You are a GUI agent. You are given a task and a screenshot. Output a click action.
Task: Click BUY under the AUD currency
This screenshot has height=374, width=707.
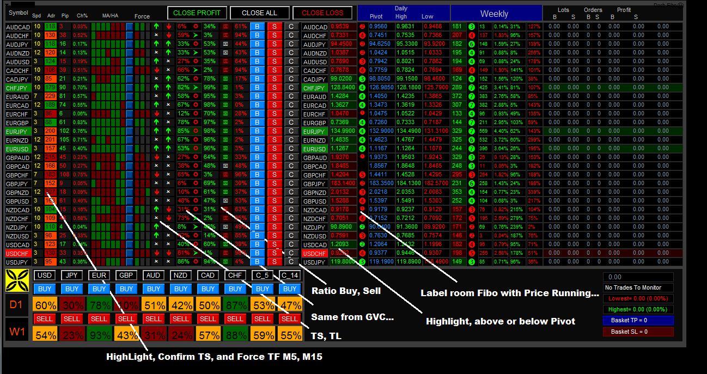tap(154, 289)
